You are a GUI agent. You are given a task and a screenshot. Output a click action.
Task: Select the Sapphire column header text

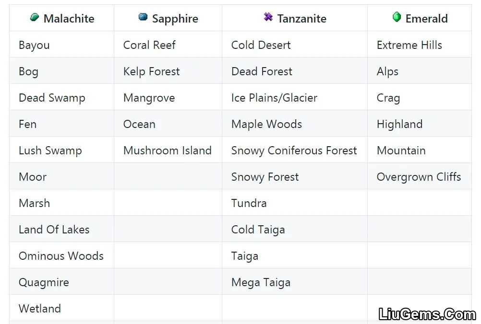pos(175,19)
